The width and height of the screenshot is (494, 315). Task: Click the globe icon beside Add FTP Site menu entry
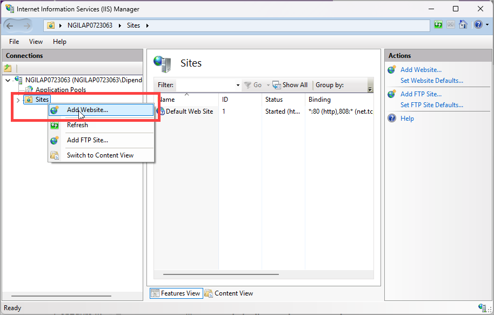pyautogui.click(x=55, y=140)
